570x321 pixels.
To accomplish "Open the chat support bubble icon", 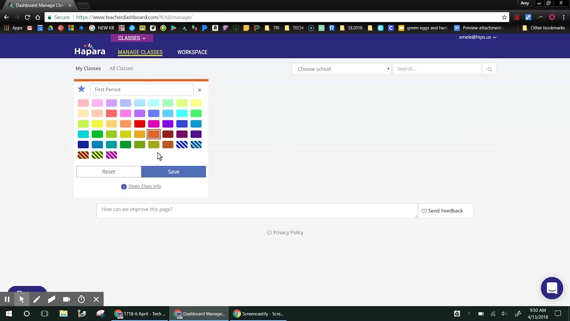I will [552, 288].
